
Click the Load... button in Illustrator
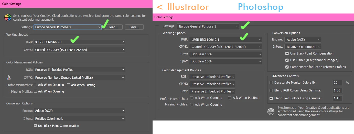coord(113,27)
